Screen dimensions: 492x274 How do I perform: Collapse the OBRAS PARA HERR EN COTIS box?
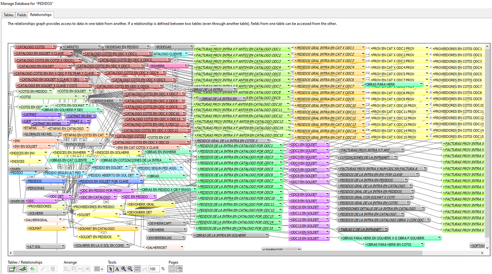(x=421, y=244)
